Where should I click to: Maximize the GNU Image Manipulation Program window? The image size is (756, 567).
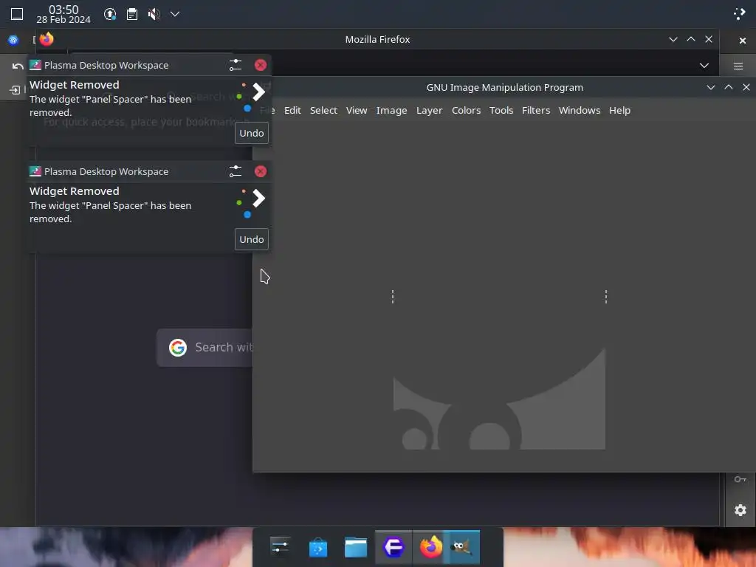pyautogui.click(x=729, y=87)
